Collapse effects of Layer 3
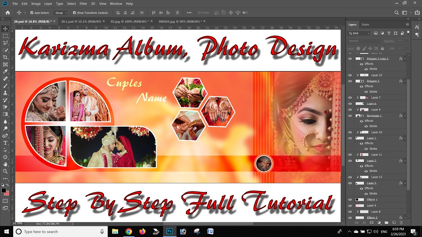422x237 pixels. coord(405,183)
